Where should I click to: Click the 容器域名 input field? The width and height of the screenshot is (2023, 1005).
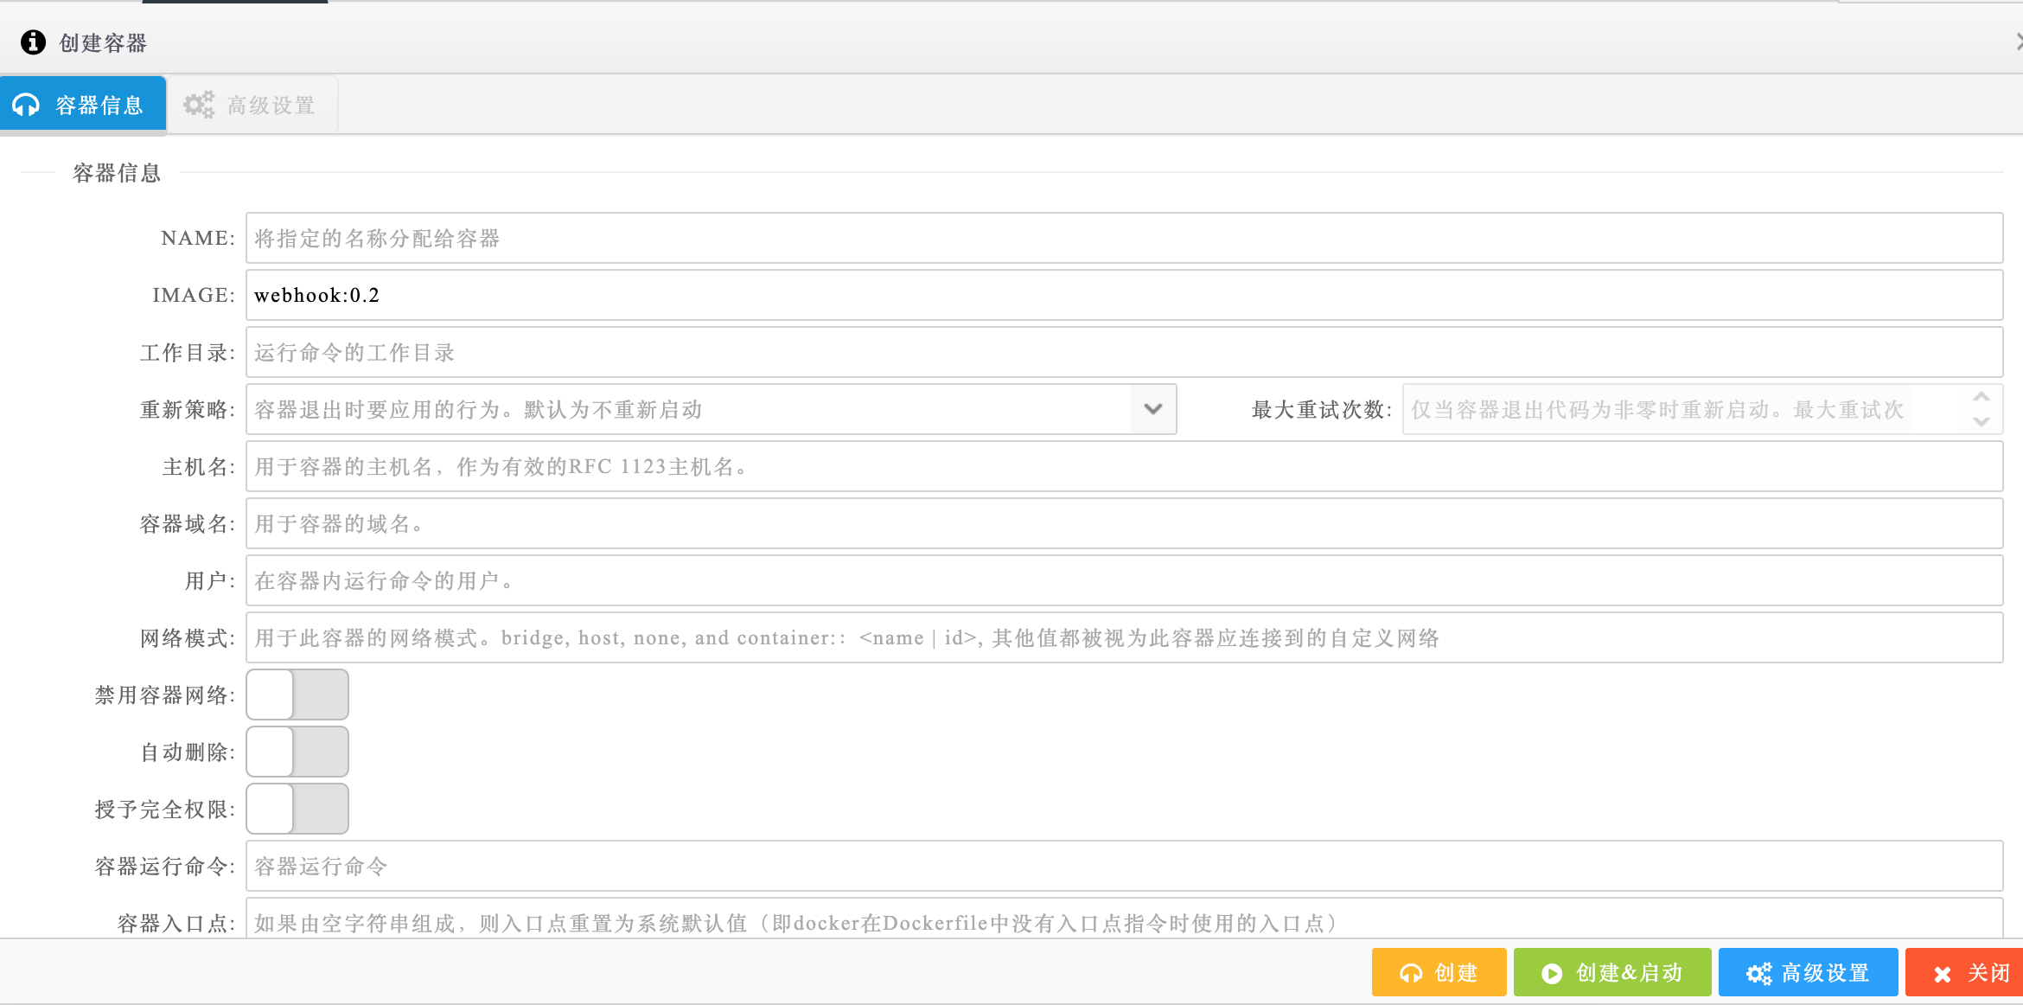1124,523
